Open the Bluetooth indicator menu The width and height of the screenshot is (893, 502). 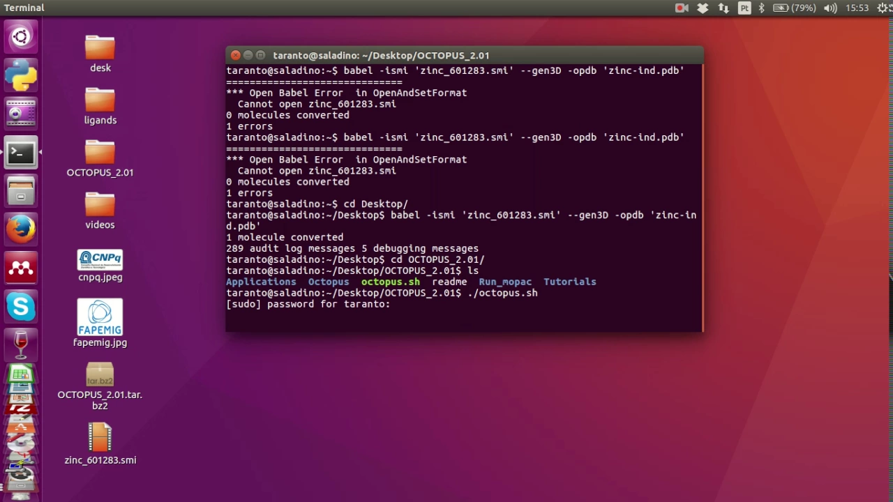coord(762,8)
